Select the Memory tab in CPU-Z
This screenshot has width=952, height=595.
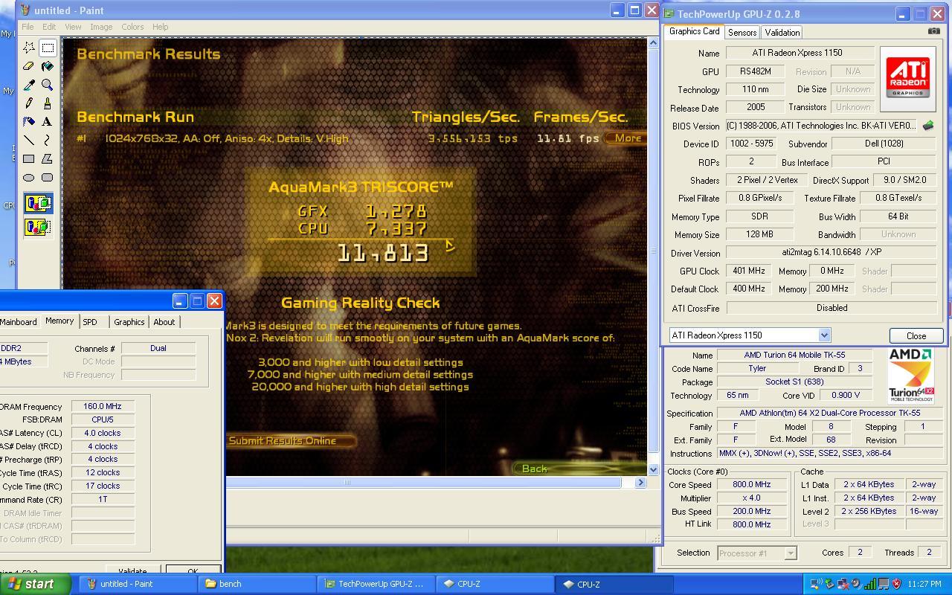[59, 321]
